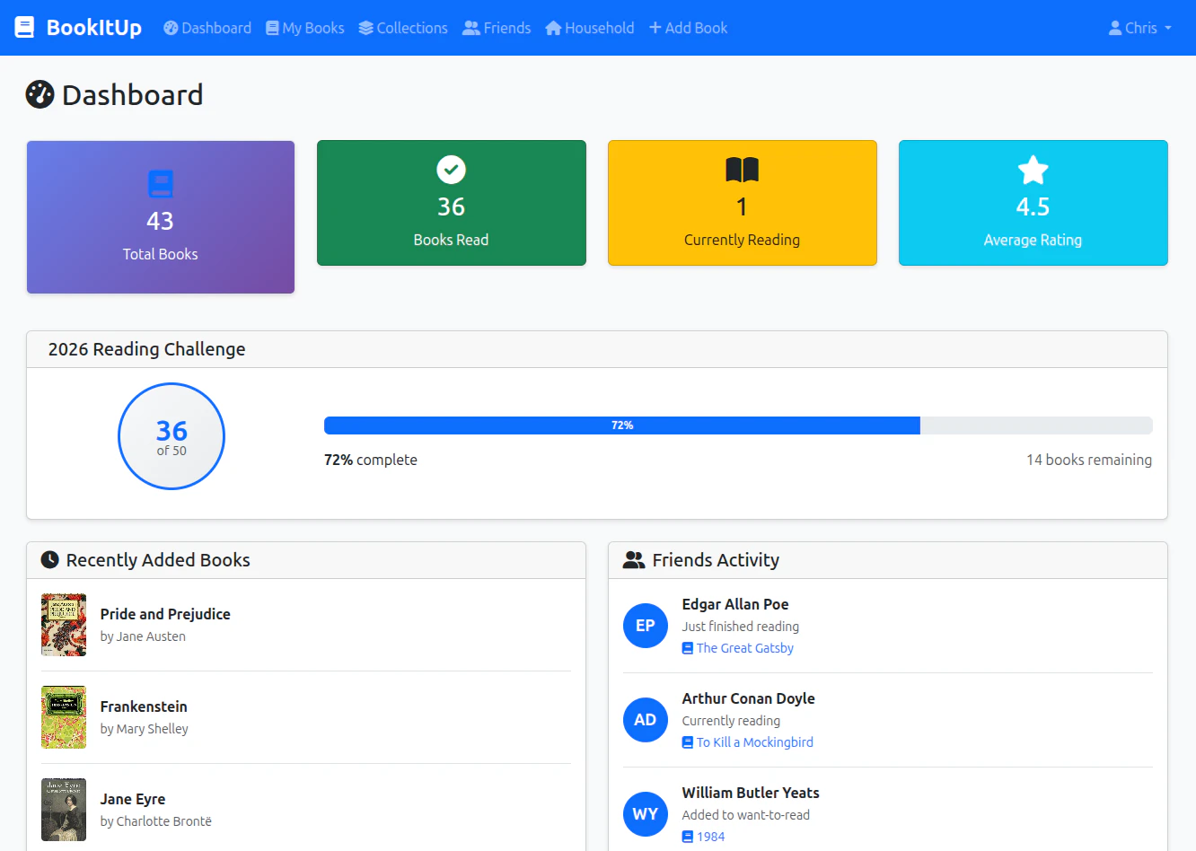Click the William Butler Yeats friend name
The width and height of the screenshot is (1196, 851).
point(751,793)
